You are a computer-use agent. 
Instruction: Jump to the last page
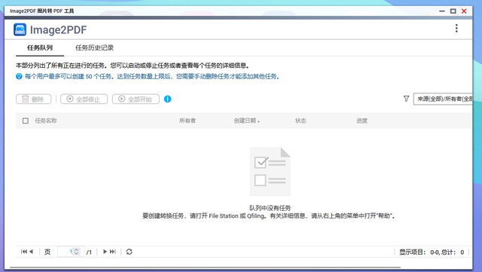(x=113, y=252)
